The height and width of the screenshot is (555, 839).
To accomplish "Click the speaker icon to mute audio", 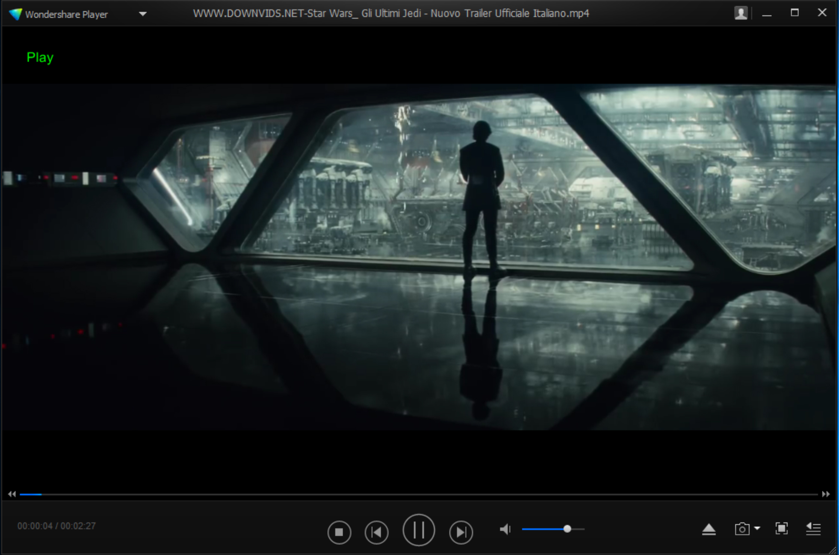I will 505,529.
